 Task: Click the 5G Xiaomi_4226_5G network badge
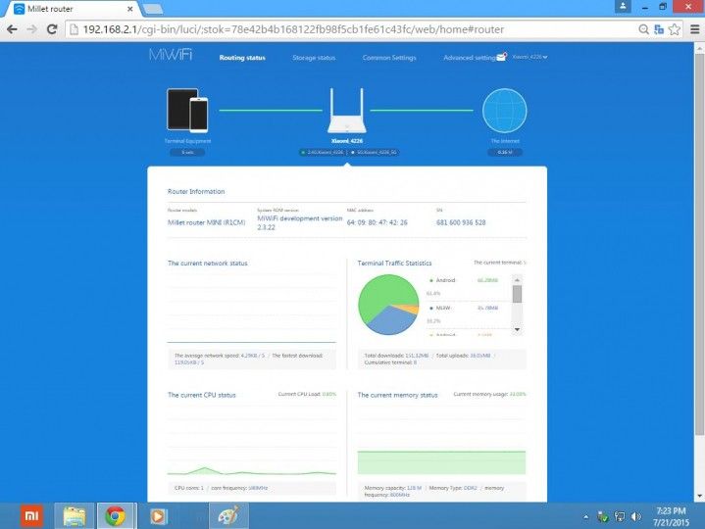click(x=374, y=152)
